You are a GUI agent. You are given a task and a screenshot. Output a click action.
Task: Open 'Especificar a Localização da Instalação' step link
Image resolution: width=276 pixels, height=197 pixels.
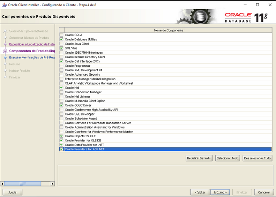point(32,44)
